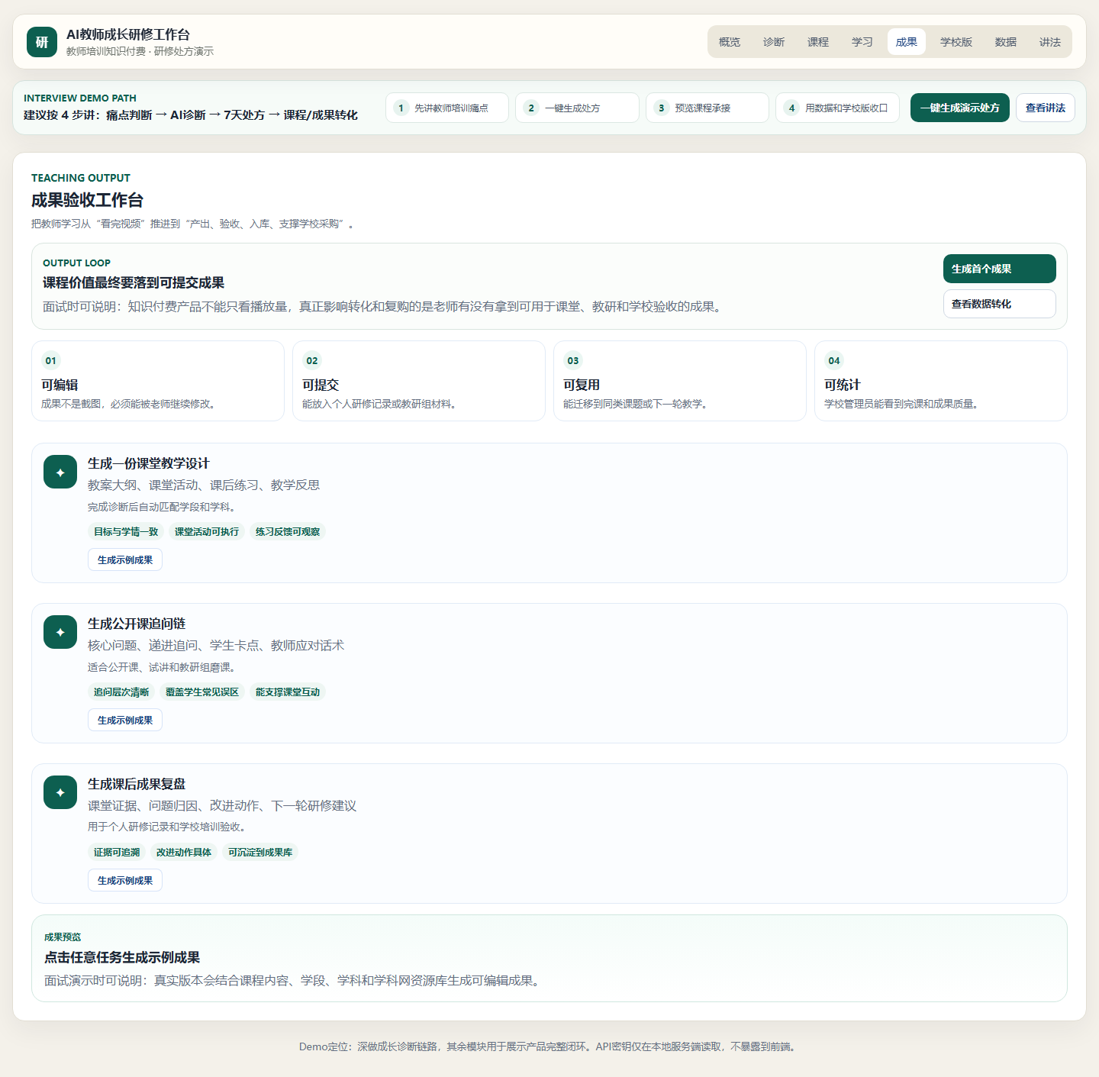Click the 目标与学情一致 tag
1099x1077 pixels.
126,531
